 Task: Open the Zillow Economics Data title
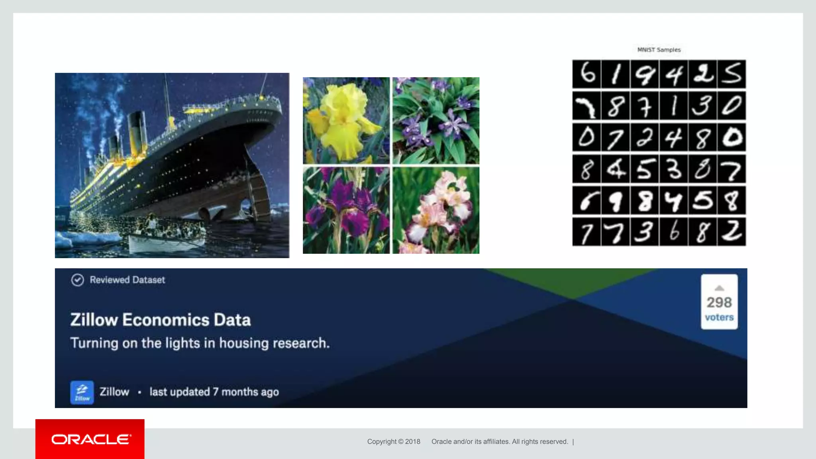tap(161, 320)
